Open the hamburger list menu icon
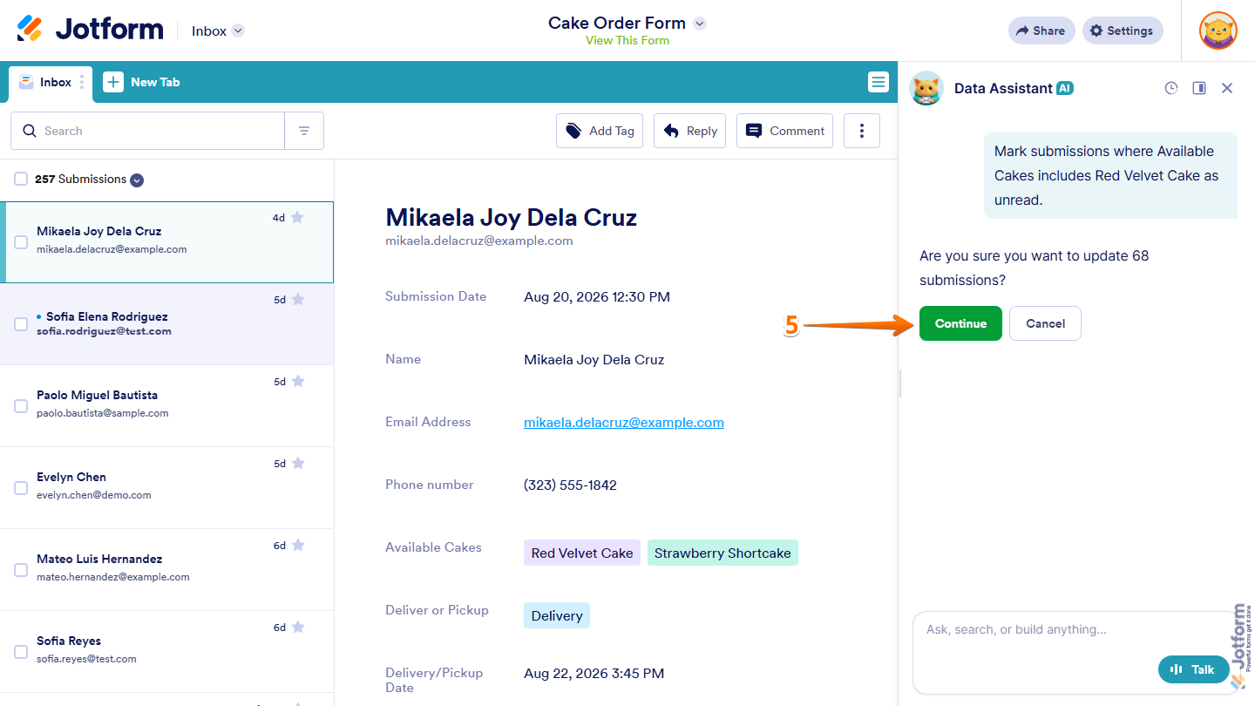Image resolution: width=1255 pixels, height=706 pixels. tap(878, 82)
